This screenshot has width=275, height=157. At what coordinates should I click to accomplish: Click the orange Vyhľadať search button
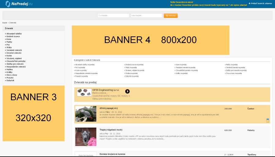pyautogui.click(x=170, y=16)
